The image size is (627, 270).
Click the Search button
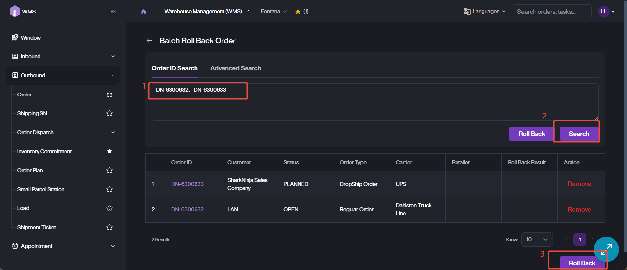[579, 134]
